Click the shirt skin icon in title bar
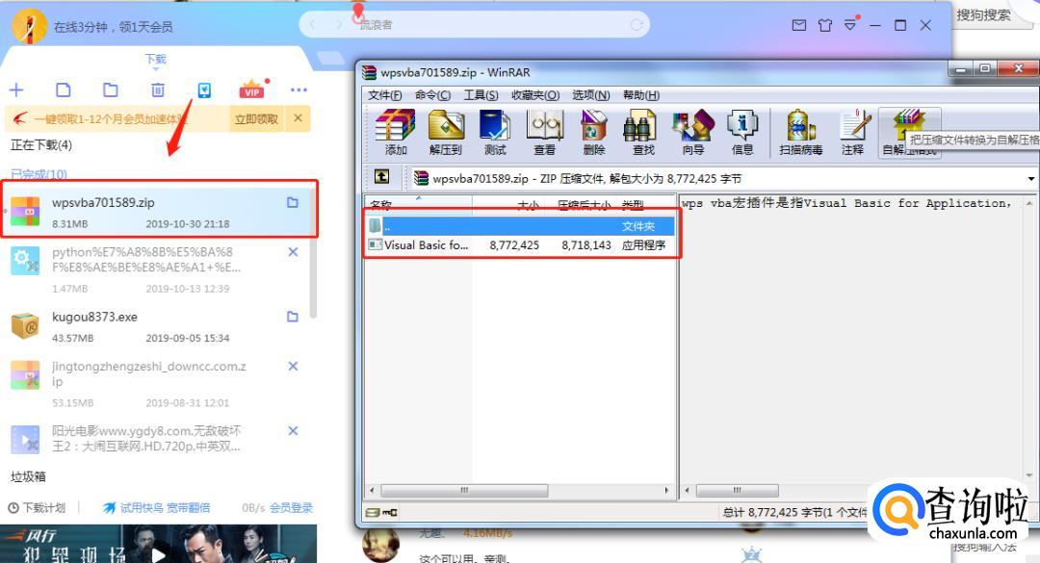1040x563 pixels. [825, 25]
